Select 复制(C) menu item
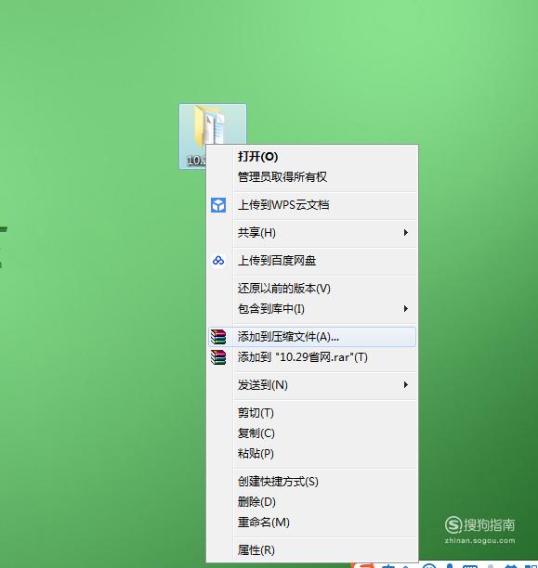The width and height of the screenshot is (538, 568). tap(312, 432)
